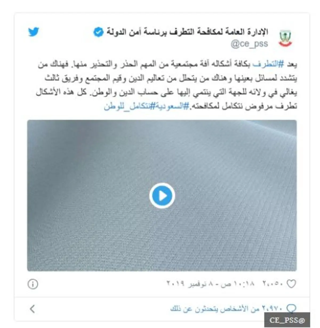Click the heart like icon
Viewport: 320px width, 328px height.
click(291, 284)
